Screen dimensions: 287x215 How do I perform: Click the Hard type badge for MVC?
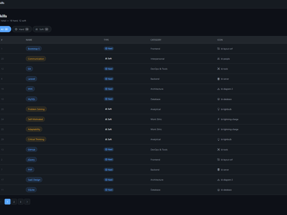(109, 89)
